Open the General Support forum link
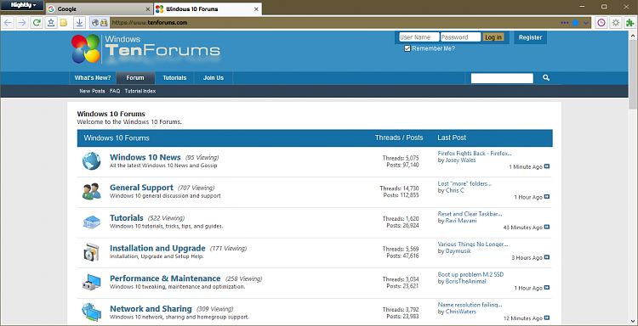The image size is (638, 326). 141,188
